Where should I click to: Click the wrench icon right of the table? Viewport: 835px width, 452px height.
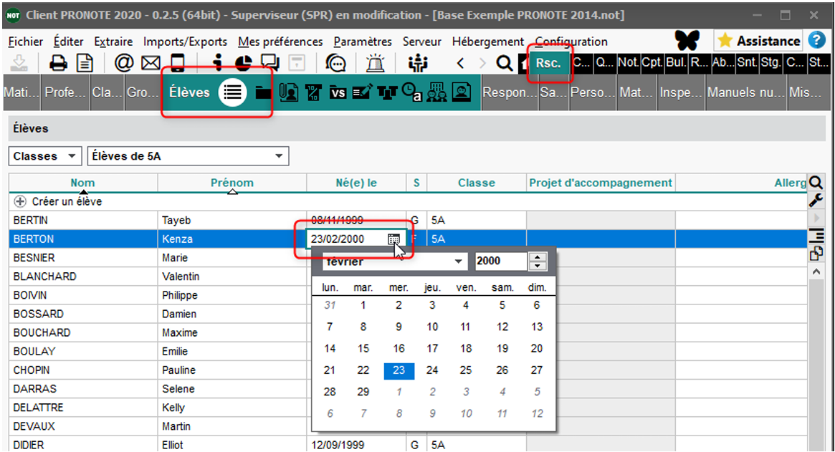(x=816, y=201)
